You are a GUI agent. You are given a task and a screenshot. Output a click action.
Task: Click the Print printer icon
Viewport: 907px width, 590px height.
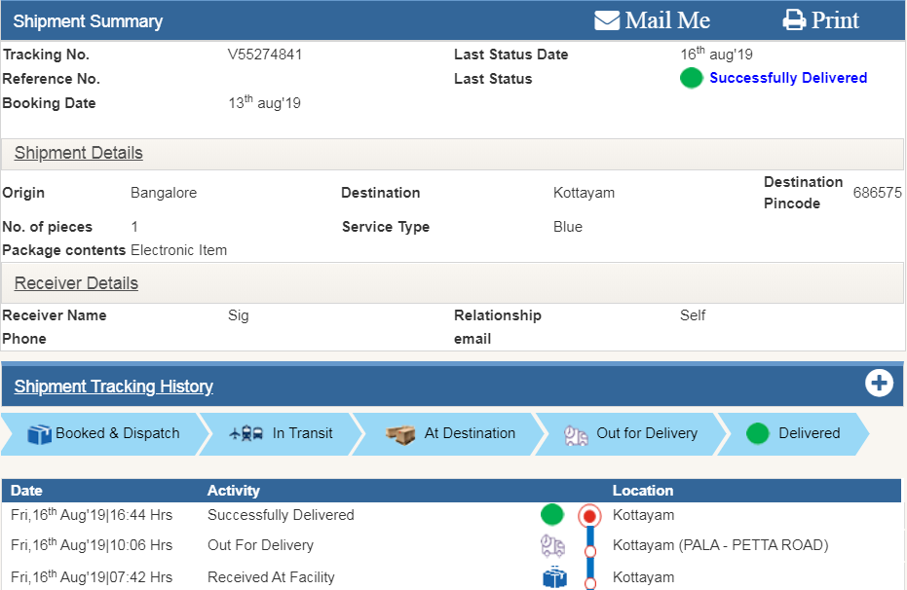pyautogui.click(x=794, y=20)
